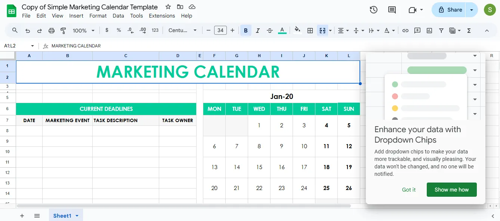Create a filter with funnel icon
500x221 pixels.
point(441,31)
